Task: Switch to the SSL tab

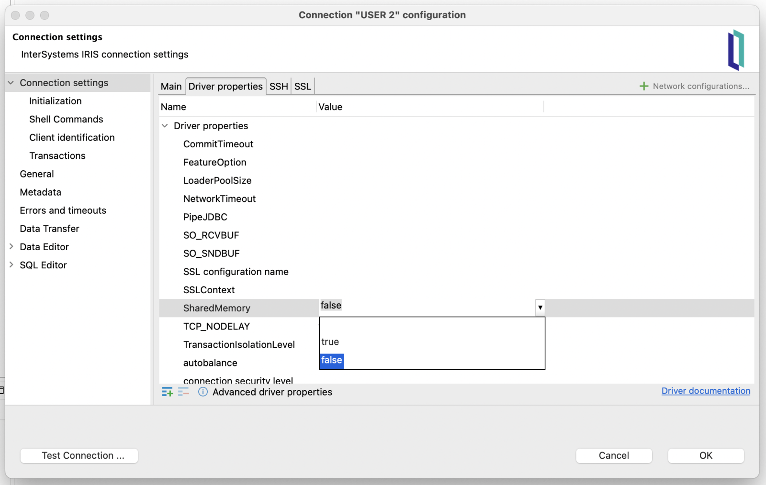Action: pyautogui.click(x=303, y=87)
